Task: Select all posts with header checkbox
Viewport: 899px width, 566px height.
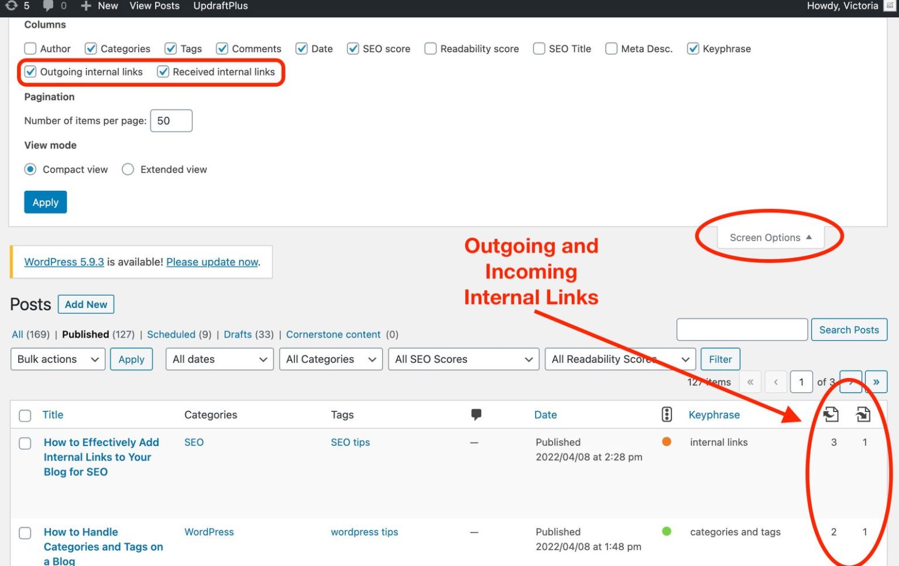Action: pos(25,415)
